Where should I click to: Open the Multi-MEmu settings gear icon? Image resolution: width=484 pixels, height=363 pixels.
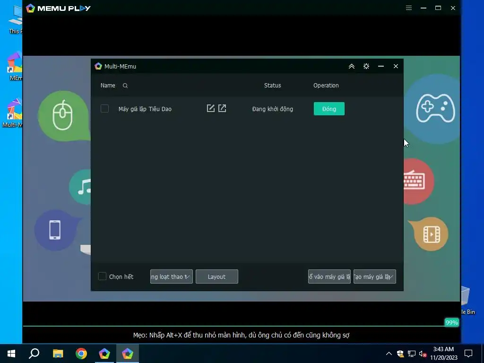[366, 66]
